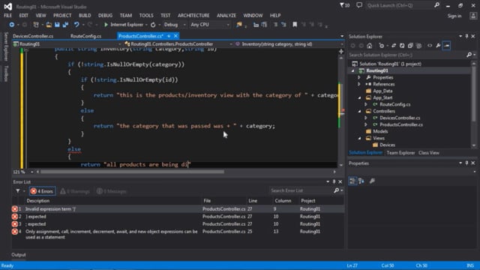Click Sync with Active Document icon
The image size is (480, 270).
394,46
